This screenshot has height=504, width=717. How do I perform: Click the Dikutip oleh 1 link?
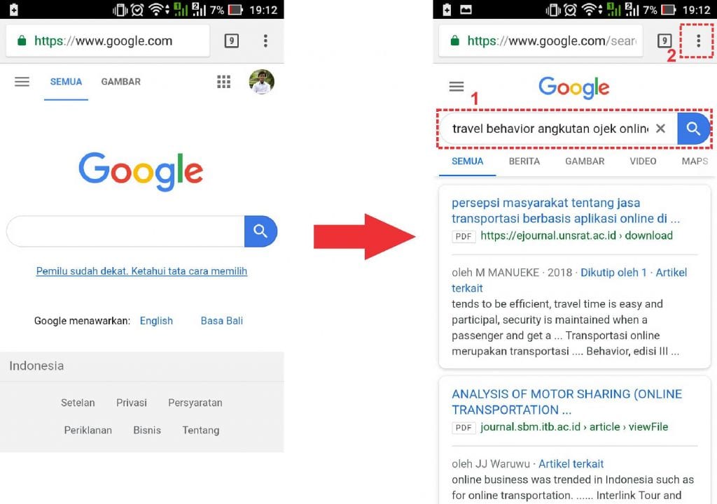[x=613, y=273]
